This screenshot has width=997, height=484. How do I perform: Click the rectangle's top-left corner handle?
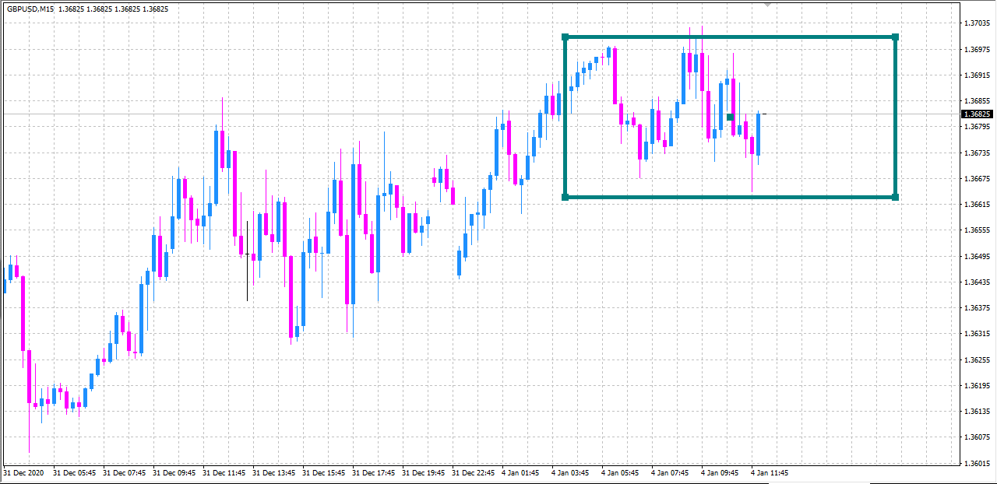(x=565, y=37)
